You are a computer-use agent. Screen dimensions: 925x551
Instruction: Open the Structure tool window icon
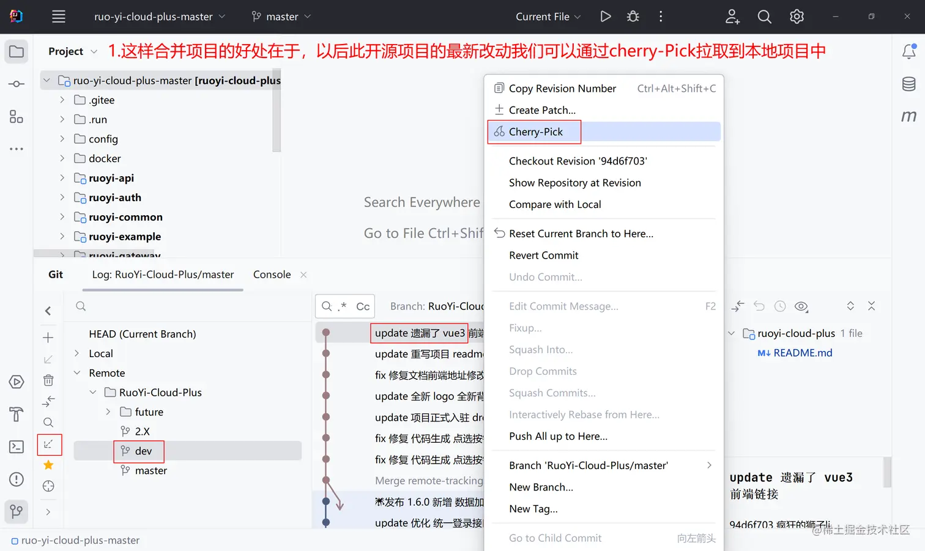(x=17, y=116)
